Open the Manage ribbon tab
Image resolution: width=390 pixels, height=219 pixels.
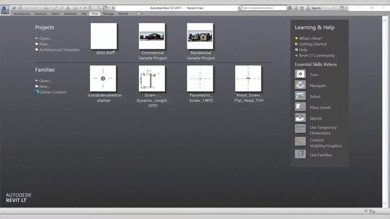click(108, 13)
